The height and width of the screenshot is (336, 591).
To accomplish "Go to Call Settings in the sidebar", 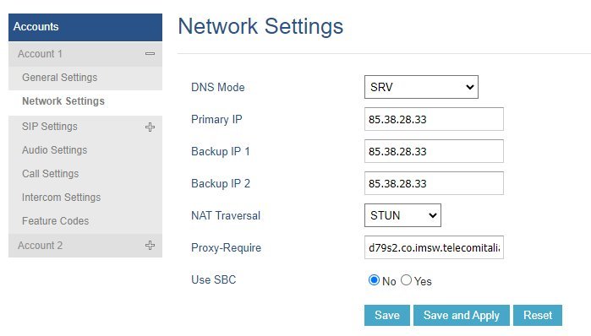I will click(x=50, y=174).
